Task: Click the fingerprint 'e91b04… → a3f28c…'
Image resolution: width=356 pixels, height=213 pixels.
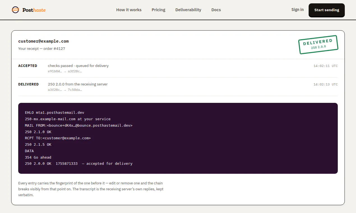Action: point(65,71)
